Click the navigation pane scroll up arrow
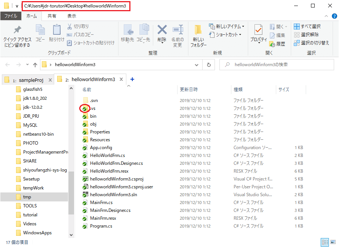The height and width of the screenshot is (247, 339). (x=71, y=88)
